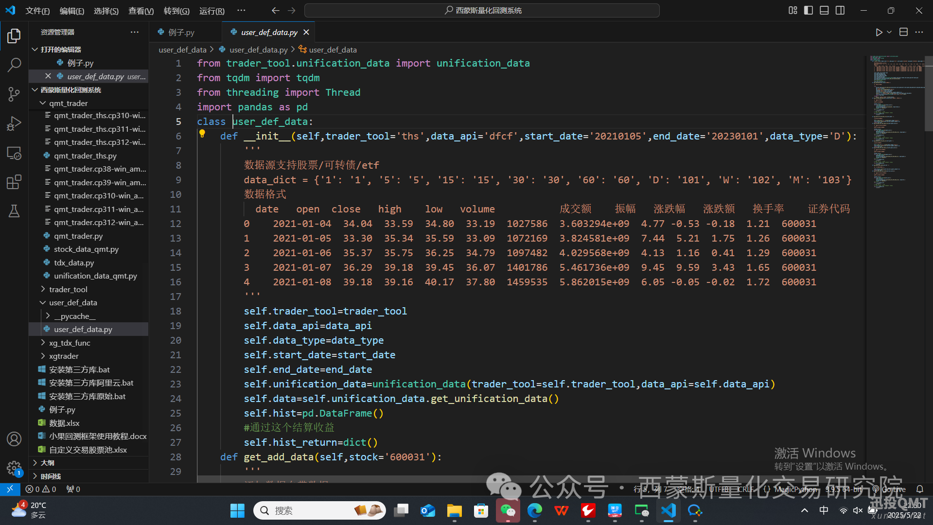Run the Python file with play icon
The height and width of the screenshot is (525, 933).
879,32
